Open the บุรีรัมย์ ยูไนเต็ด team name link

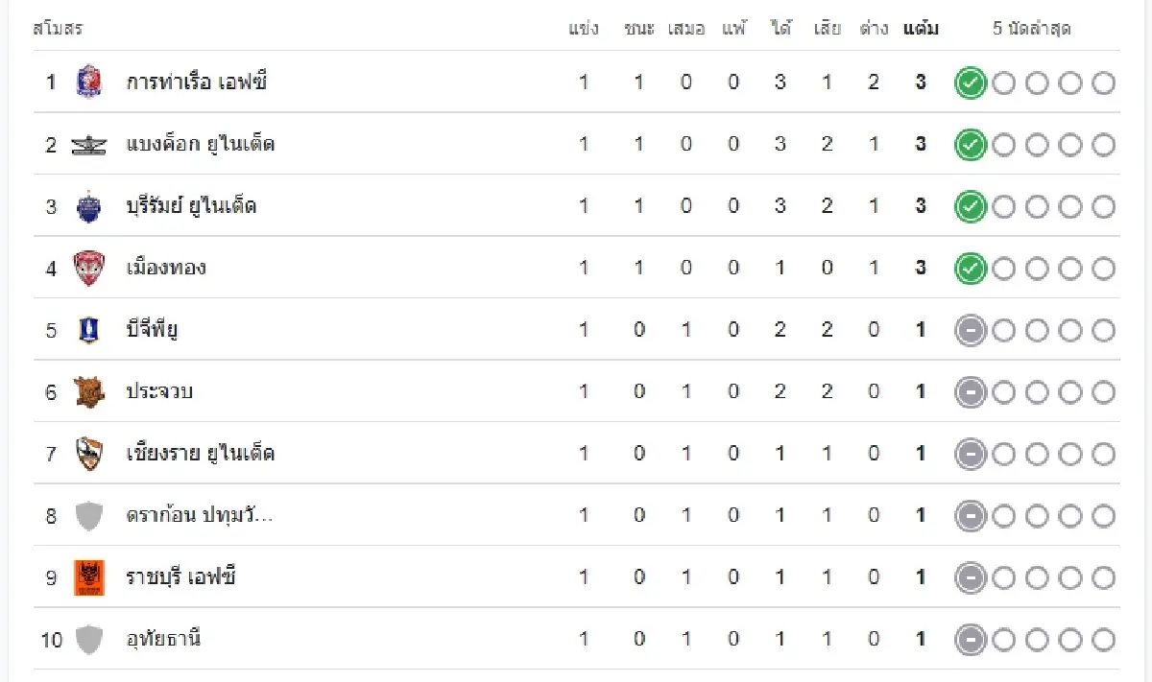click(x=191, y=206)
